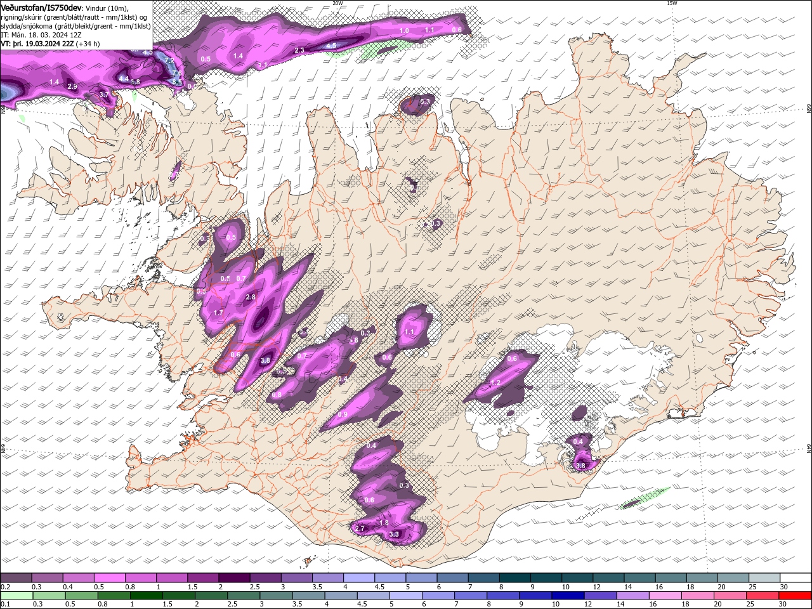Select the 'IT: Mán. 18. 03. 2024 12Z' line

(41, 35)
